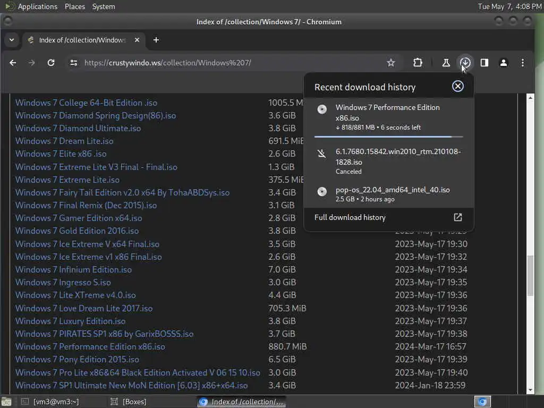The image size is (544, 408).
Task: Select Chromium Index of /collection taskbar button
Action: 242,402
